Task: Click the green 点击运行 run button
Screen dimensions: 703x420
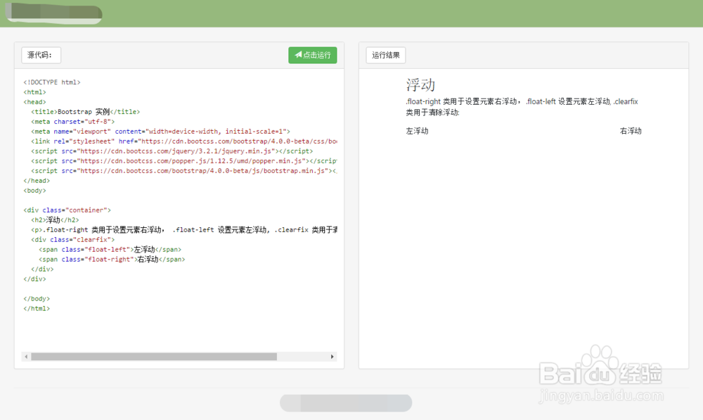Action: pos(313,55)
